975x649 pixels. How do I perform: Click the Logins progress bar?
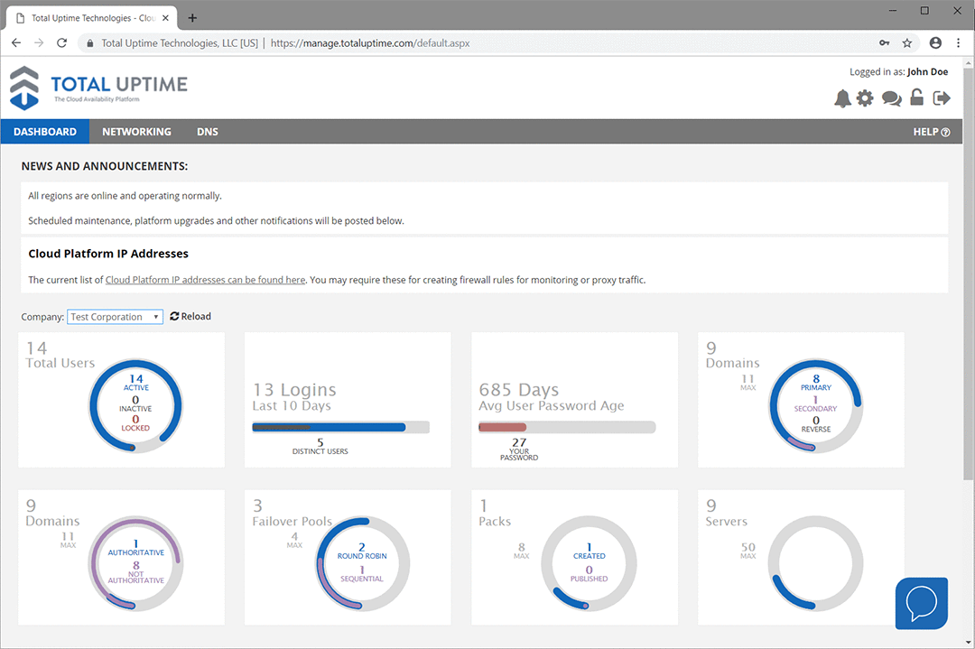(341, 427)
